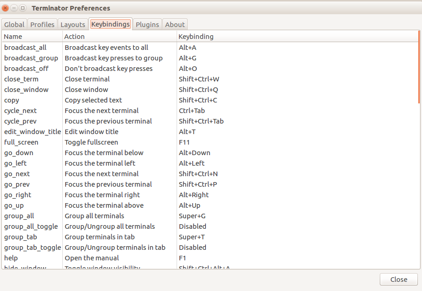Select the Super+T keybinding cell
The image size is (422, 291).
pyautogui.click(x=192, y=237)
